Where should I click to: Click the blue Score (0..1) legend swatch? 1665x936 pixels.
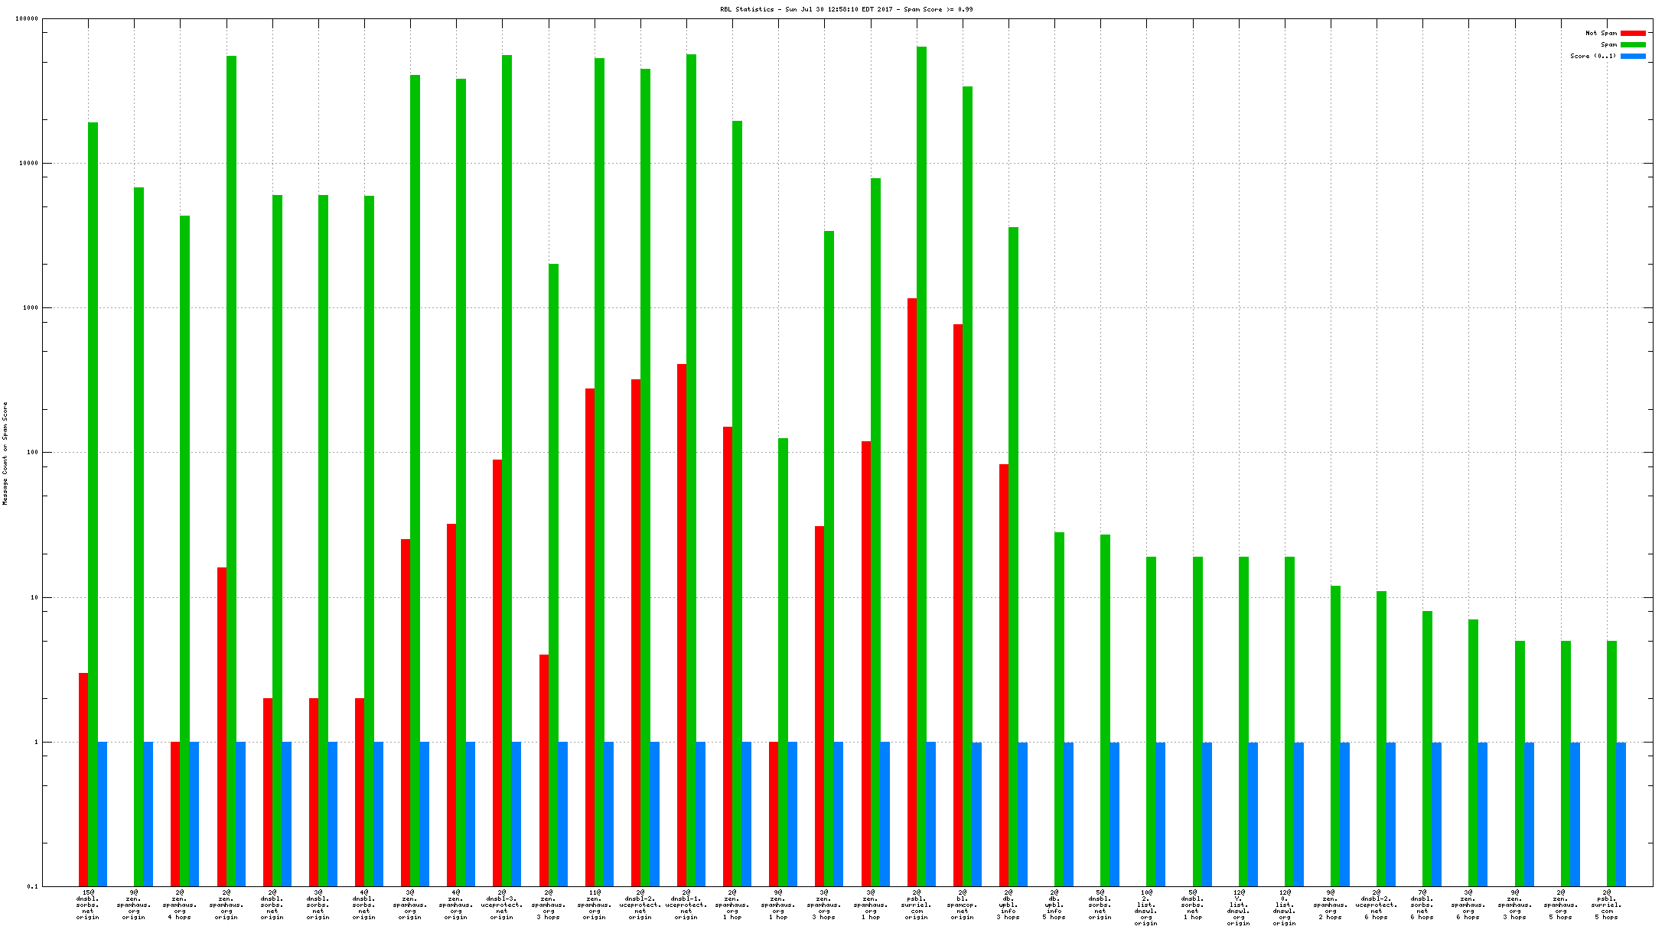[1633, 56]
